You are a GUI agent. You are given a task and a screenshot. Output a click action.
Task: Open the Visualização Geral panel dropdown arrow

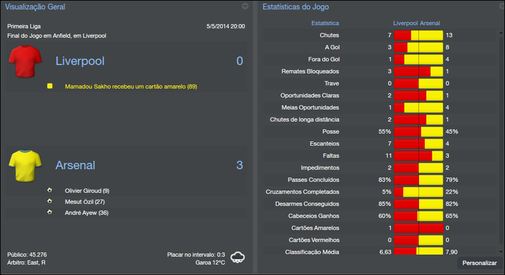[245, 6]
